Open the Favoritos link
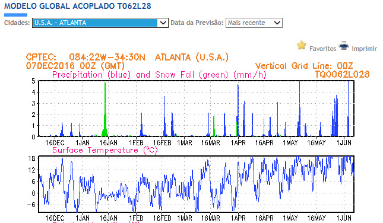The width and height of the screenshot is (383, 223). click(322, 49)
